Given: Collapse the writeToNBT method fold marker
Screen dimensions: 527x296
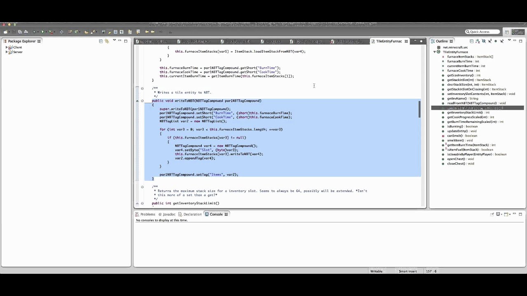Looking at the screenshot, I should click(x=142, y=101).
